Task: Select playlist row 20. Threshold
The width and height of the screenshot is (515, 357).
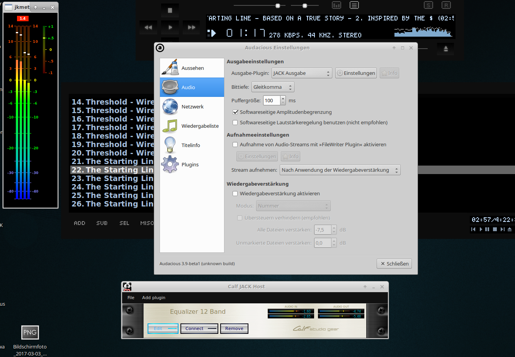Action: coord(112,153)
